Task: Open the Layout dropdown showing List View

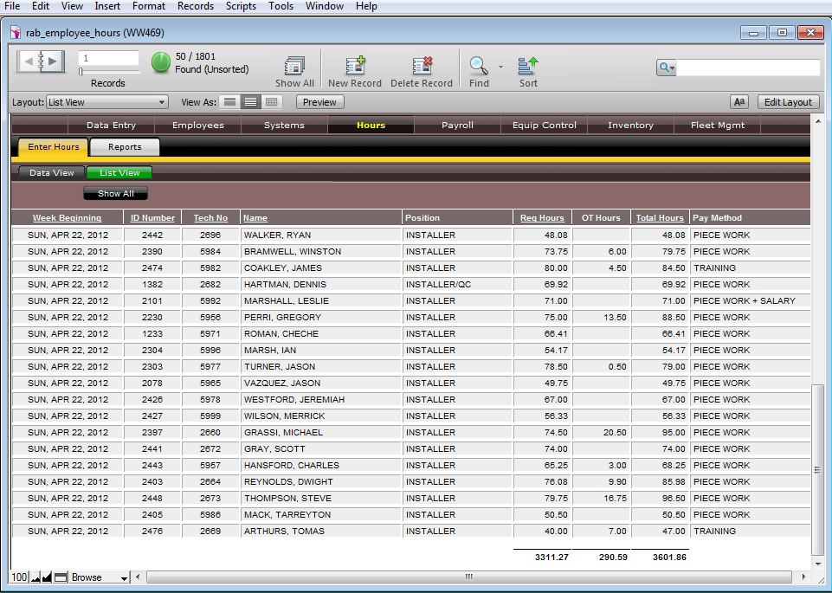Action: click(x=107, y=102)
